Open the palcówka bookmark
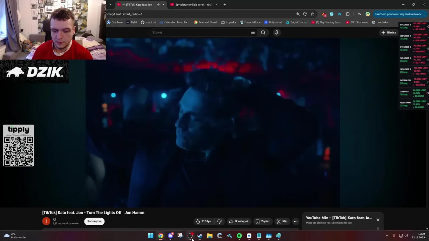The width and height of the screenshot is (429, 241). coord(380,22)
